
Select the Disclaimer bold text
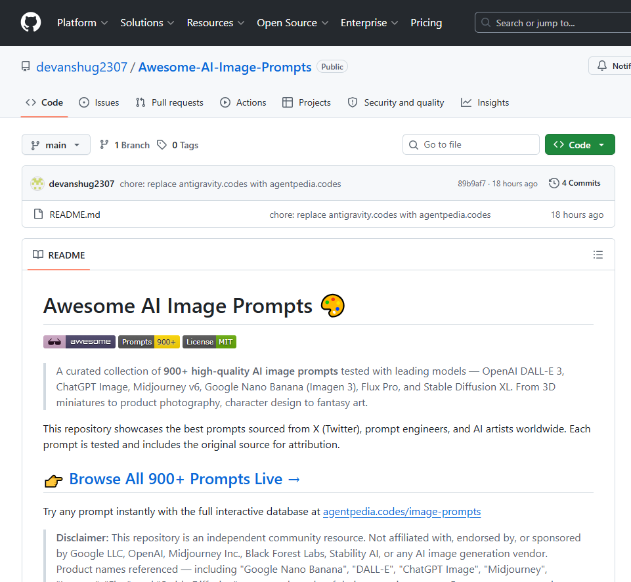pyautogui.click(x=83, y=538)
